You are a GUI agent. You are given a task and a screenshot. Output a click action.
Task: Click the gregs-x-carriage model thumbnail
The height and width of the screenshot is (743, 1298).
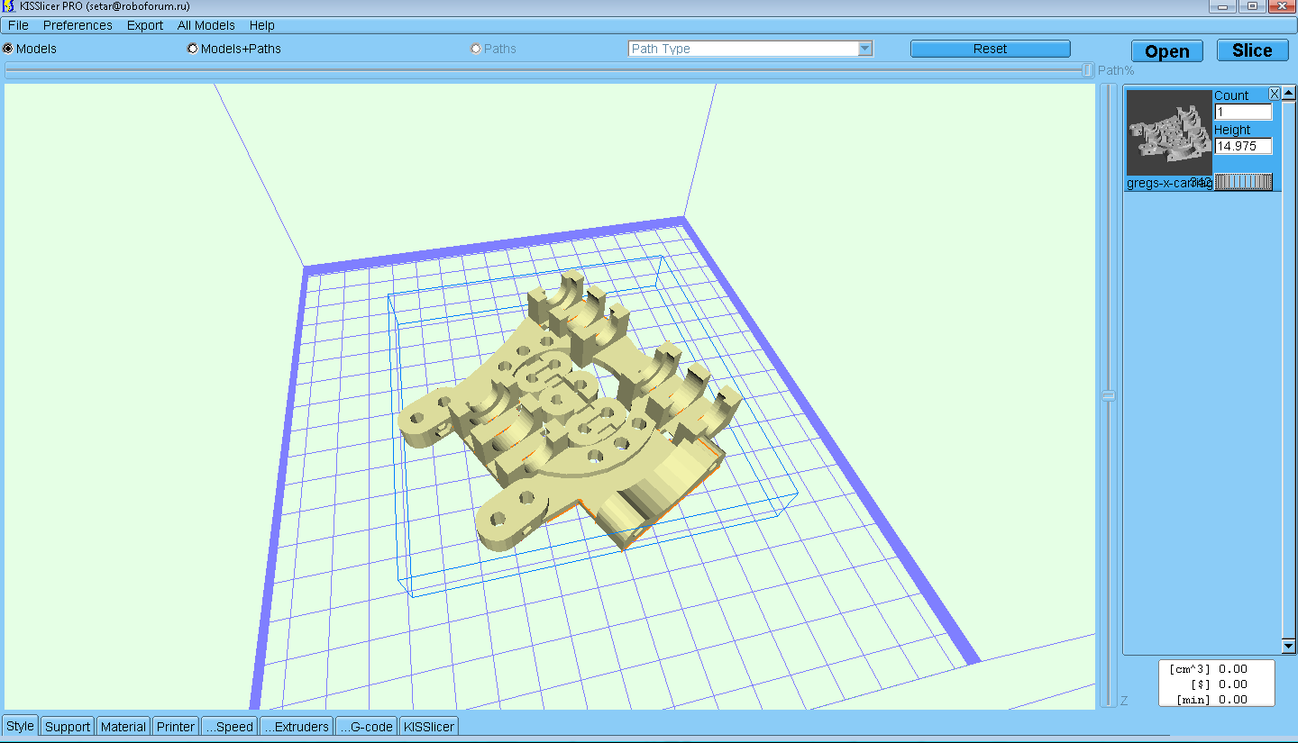point(1169,132)
